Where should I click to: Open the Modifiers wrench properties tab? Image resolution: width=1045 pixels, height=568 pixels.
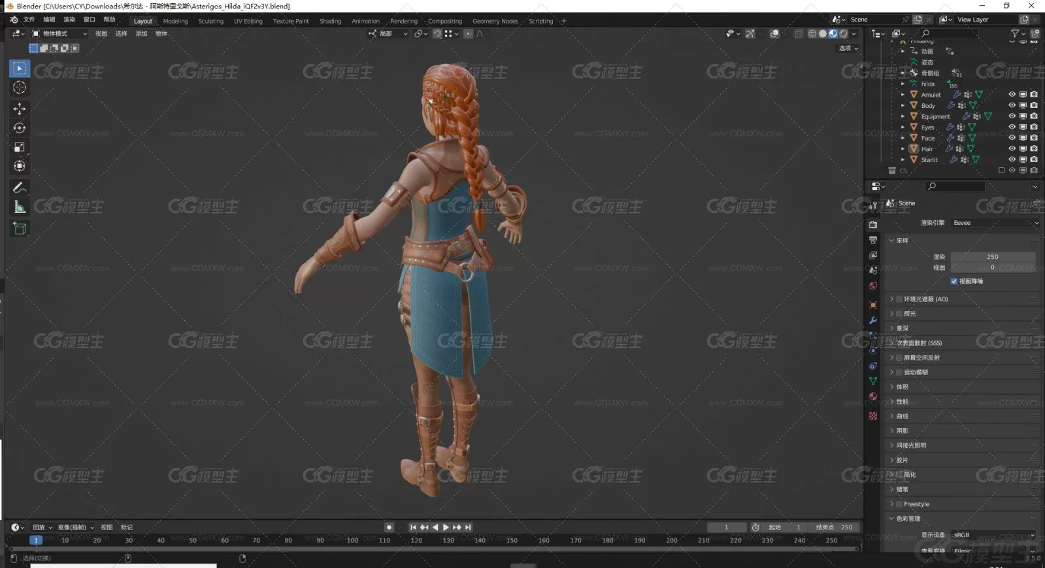tap(873, 320)
